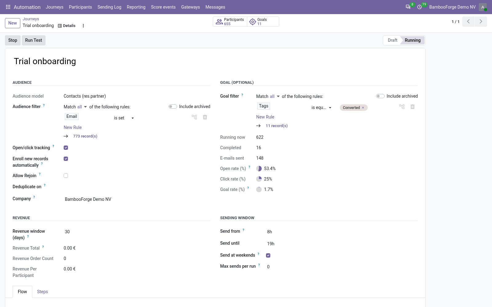This screenshot has height=307, width=492.
Task: Open the 'is equ...' operator dropdown
Action: 321,107
